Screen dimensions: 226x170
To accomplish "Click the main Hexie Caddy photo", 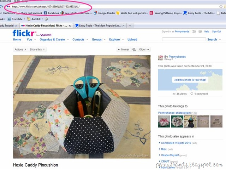I will (x=82, y=107).
